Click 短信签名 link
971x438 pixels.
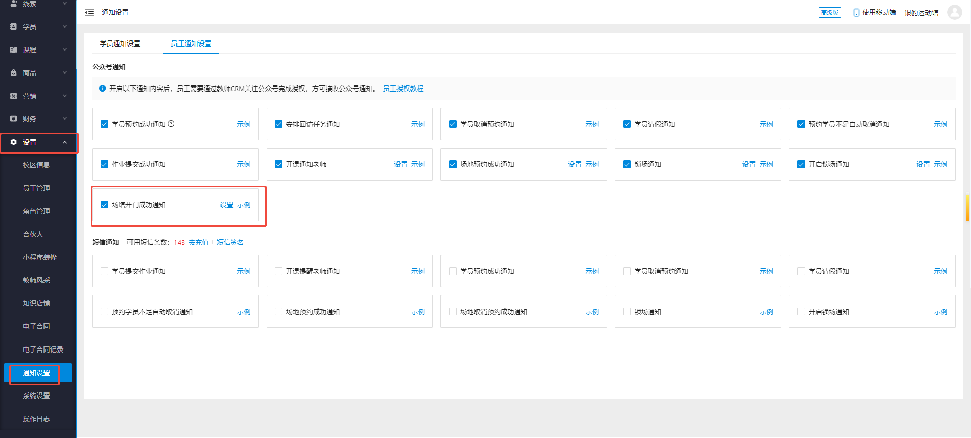[x=230, y=242]
